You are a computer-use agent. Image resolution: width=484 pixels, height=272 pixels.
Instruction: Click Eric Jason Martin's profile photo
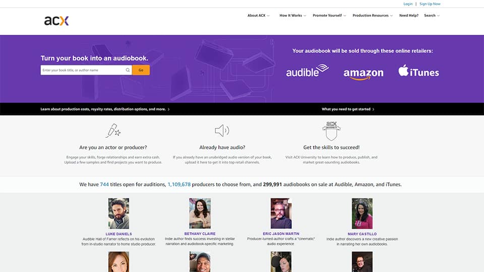click(281, 214)
